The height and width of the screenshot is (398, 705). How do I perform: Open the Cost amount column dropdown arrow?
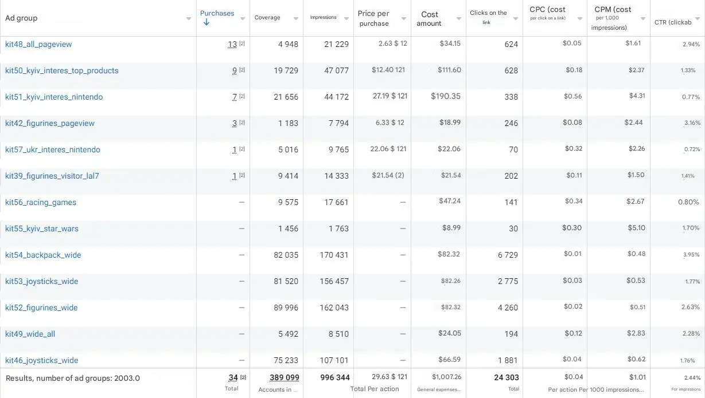click(x=459, y=19)
